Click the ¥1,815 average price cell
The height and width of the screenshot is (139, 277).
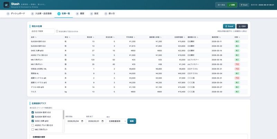(x=132, y=46)
